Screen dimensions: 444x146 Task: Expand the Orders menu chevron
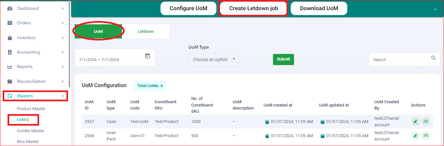click(x=62, y=23)
